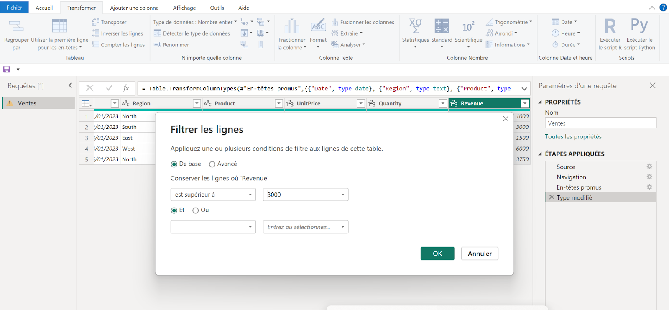Open the Extraire tool

(347, 33)
